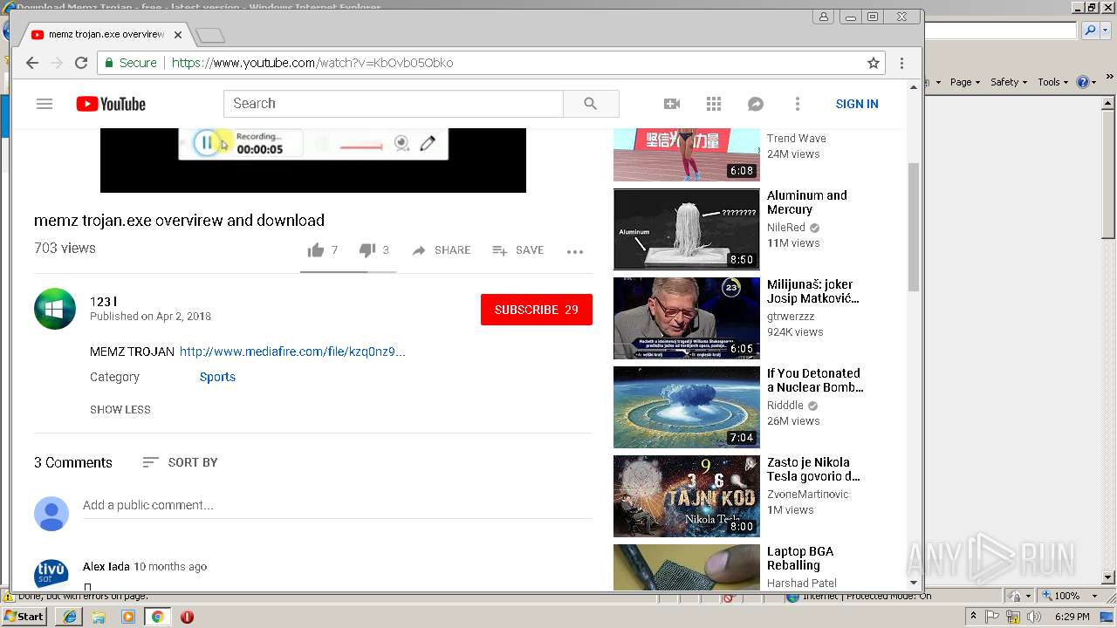Close the memz trojan.exe tab
Viewport: 1117px width, 628px height.
pos(178,35)
